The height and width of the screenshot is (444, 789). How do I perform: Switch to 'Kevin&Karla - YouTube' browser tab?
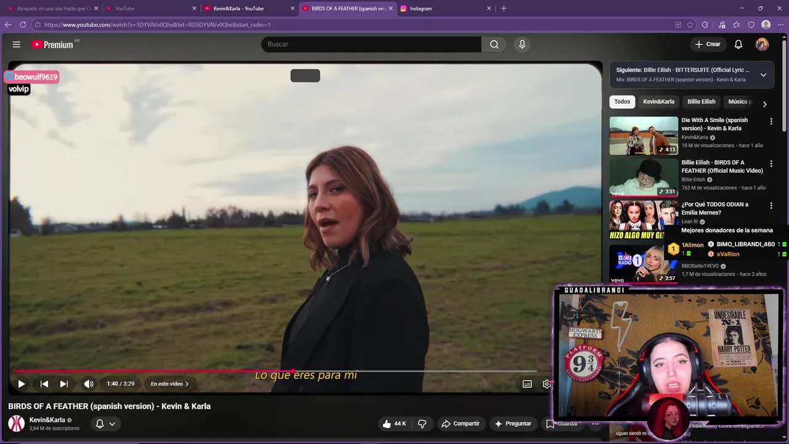[x=248, y=9]
